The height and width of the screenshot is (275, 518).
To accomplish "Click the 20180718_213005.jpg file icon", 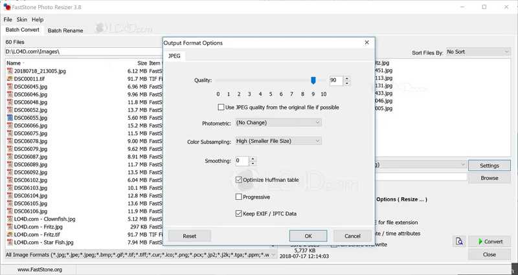I will click(x=10, y=71).
